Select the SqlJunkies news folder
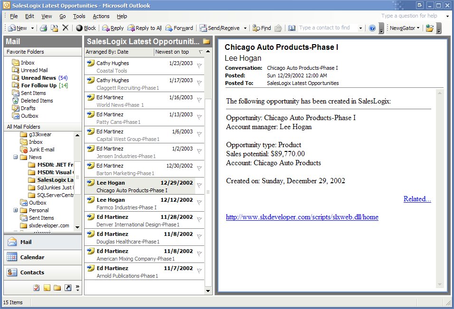 (x=51, y=187)
